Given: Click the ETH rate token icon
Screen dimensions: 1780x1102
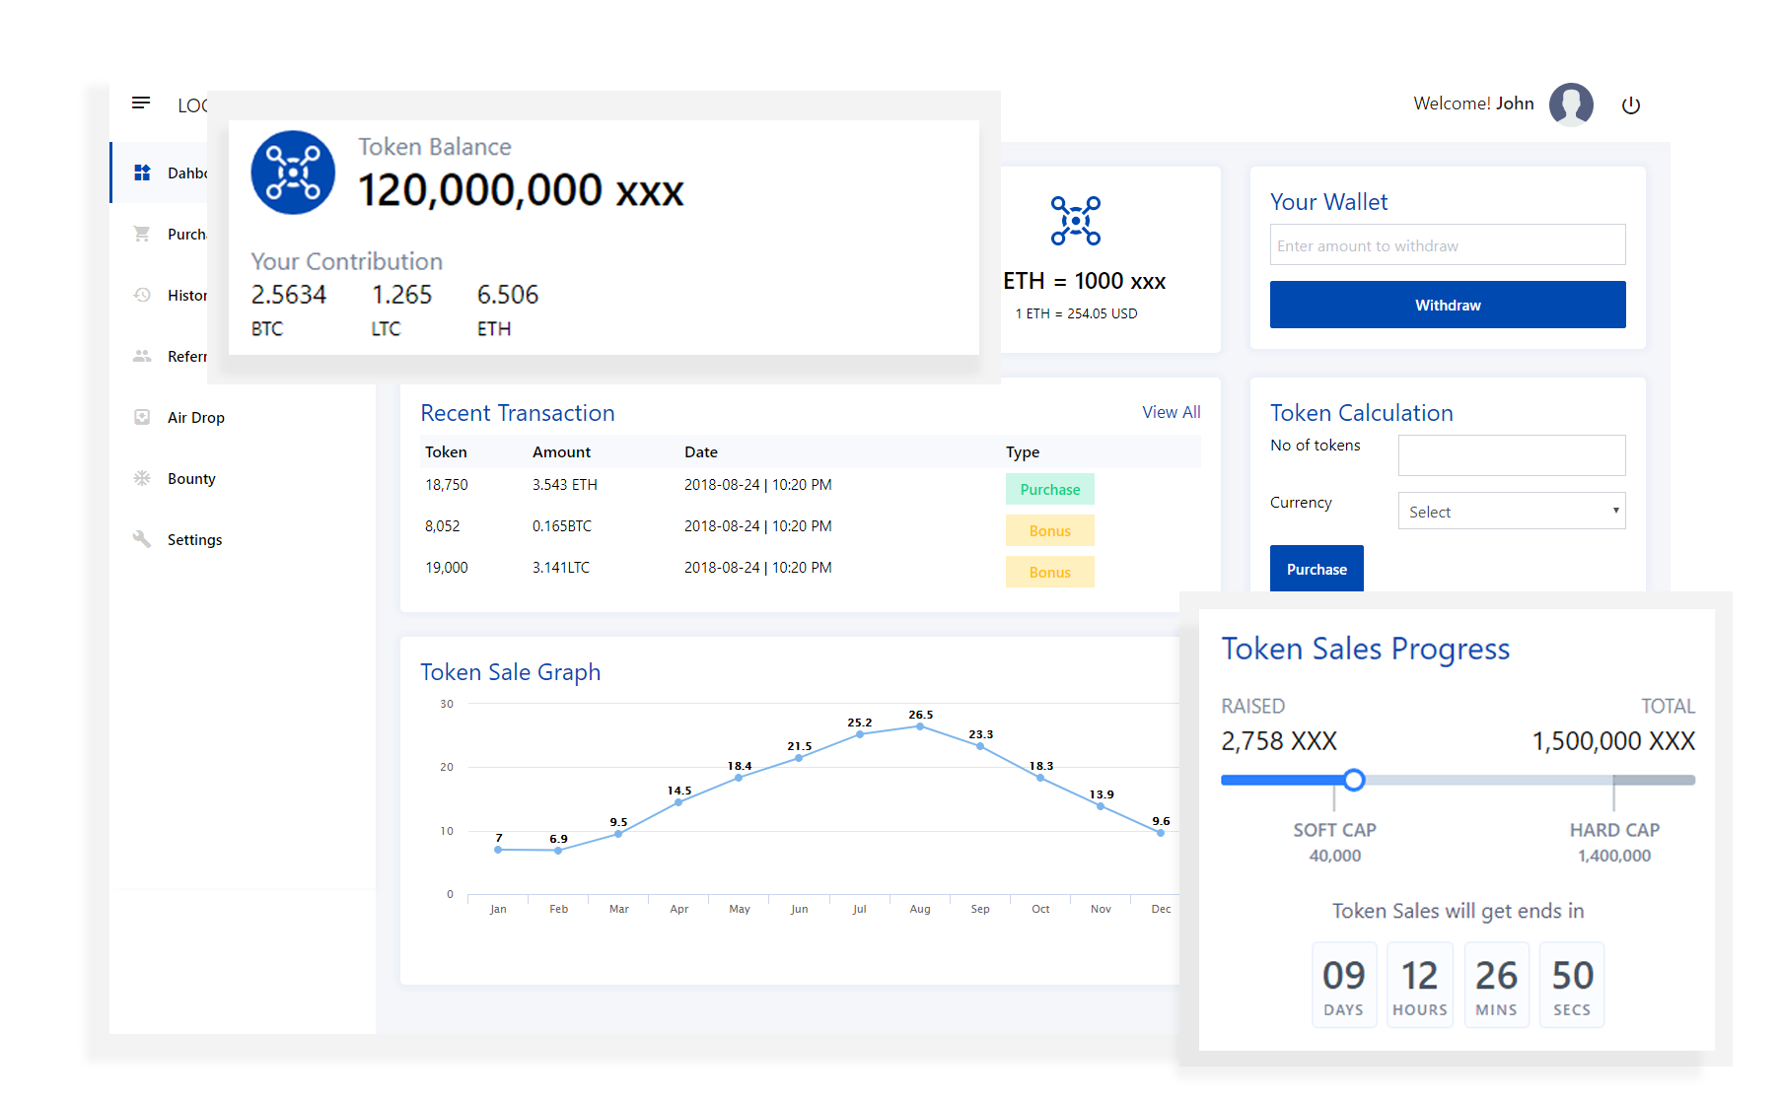Looking at the screenshot, I should pos(1075,221).
